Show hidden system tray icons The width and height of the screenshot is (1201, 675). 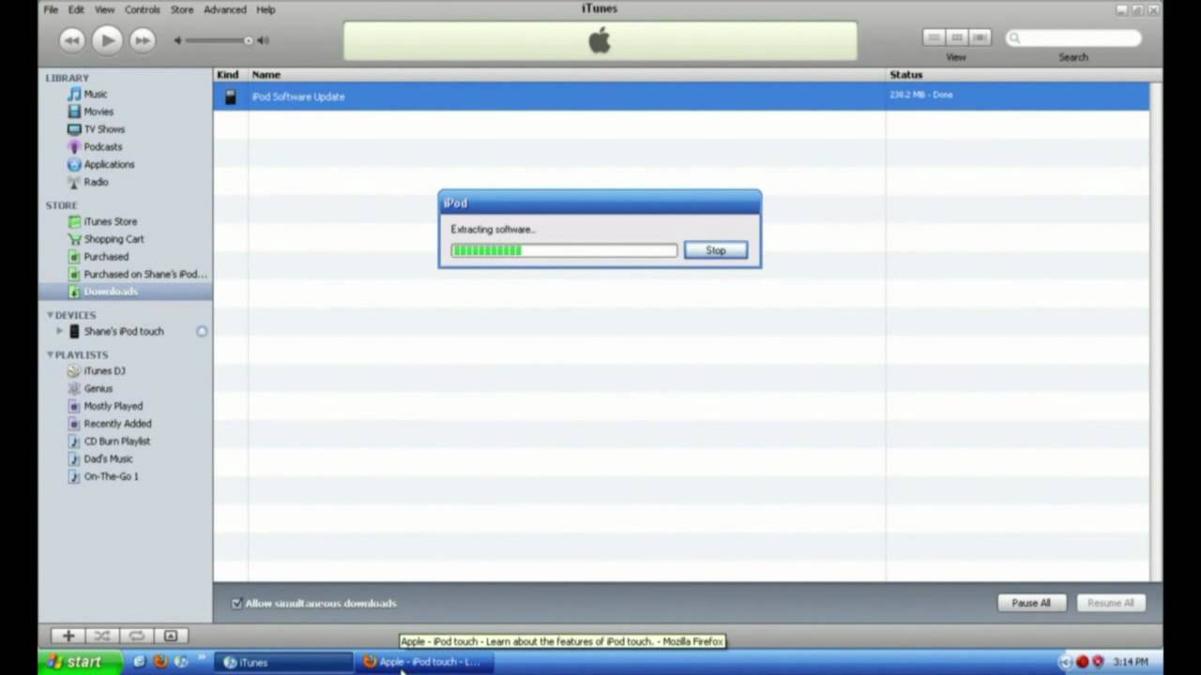[1065, 662]
